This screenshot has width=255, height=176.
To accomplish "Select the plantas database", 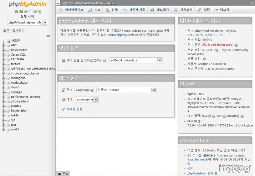I will coord(16,106).
